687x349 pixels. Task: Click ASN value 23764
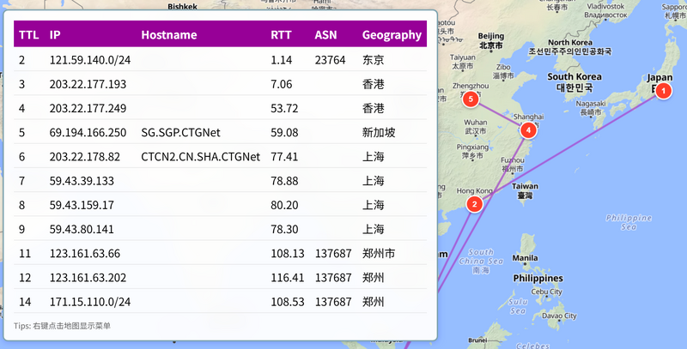pos(330,59)
